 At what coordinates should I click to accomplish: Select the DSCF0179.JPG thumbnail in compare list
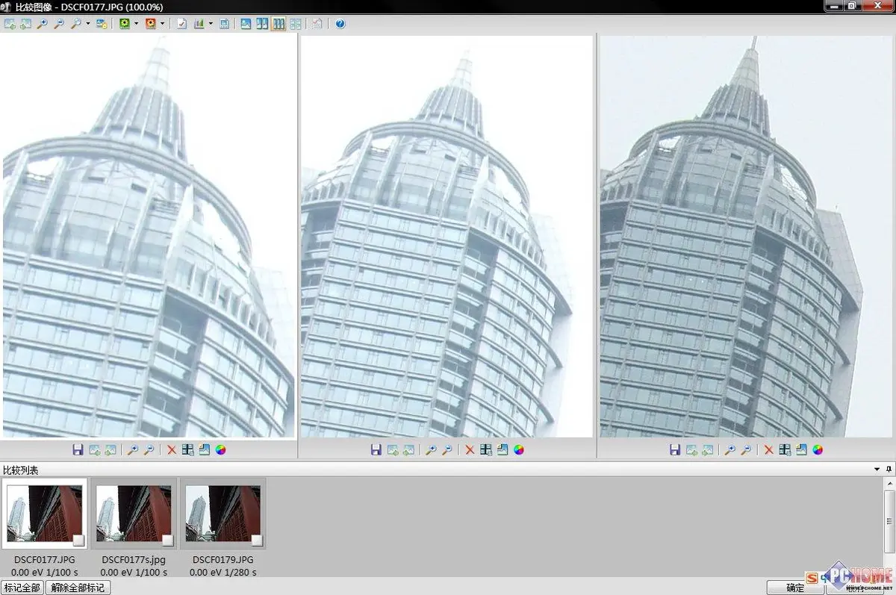tap(223, 514)
